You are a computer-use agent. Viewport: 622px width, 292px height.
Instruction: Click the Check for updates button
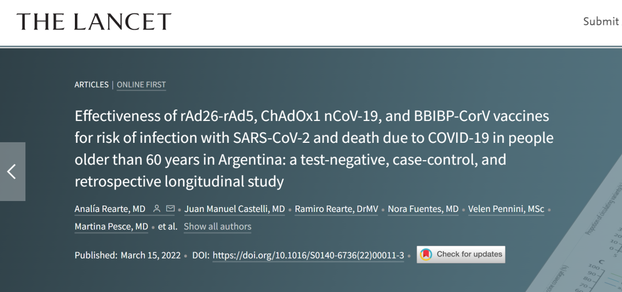point(461,255)
